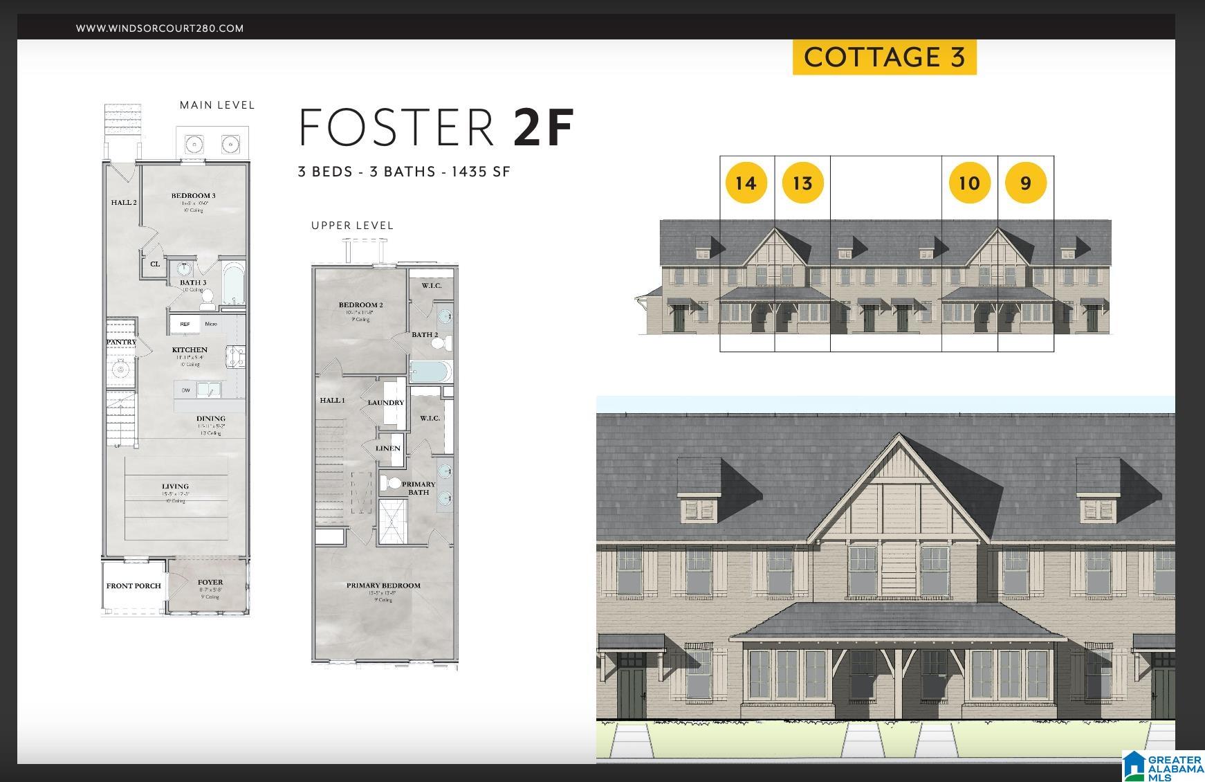Click the unit 14 yellow circle marker

click(x=746, y=183)
